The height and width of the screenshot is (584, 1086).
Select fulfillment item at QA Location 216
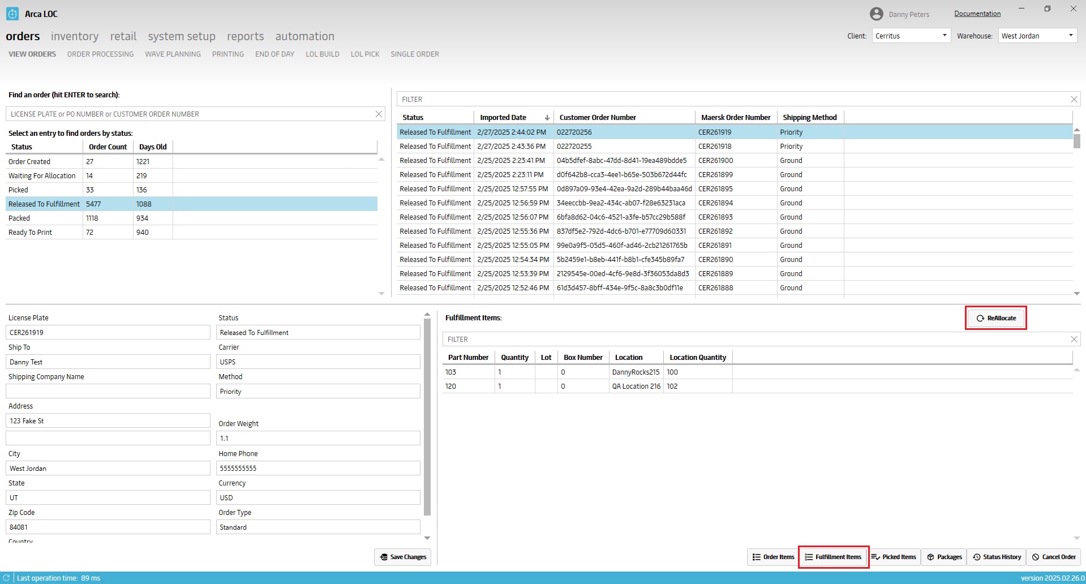click(757, 386)
